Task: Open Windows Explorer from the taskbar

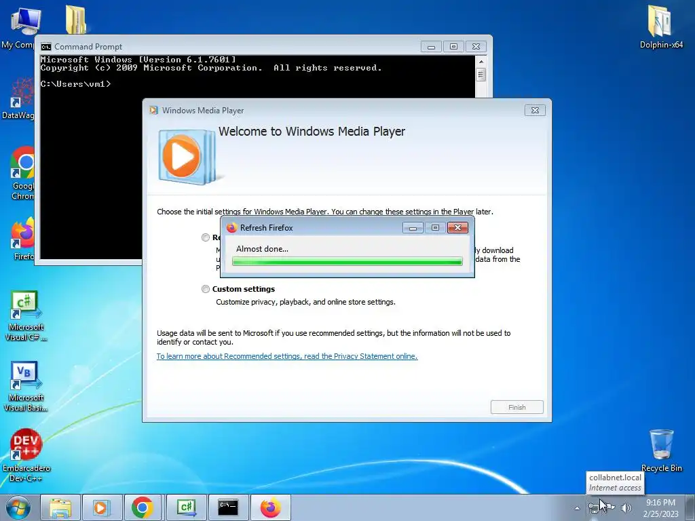Action: pos(60,507)
